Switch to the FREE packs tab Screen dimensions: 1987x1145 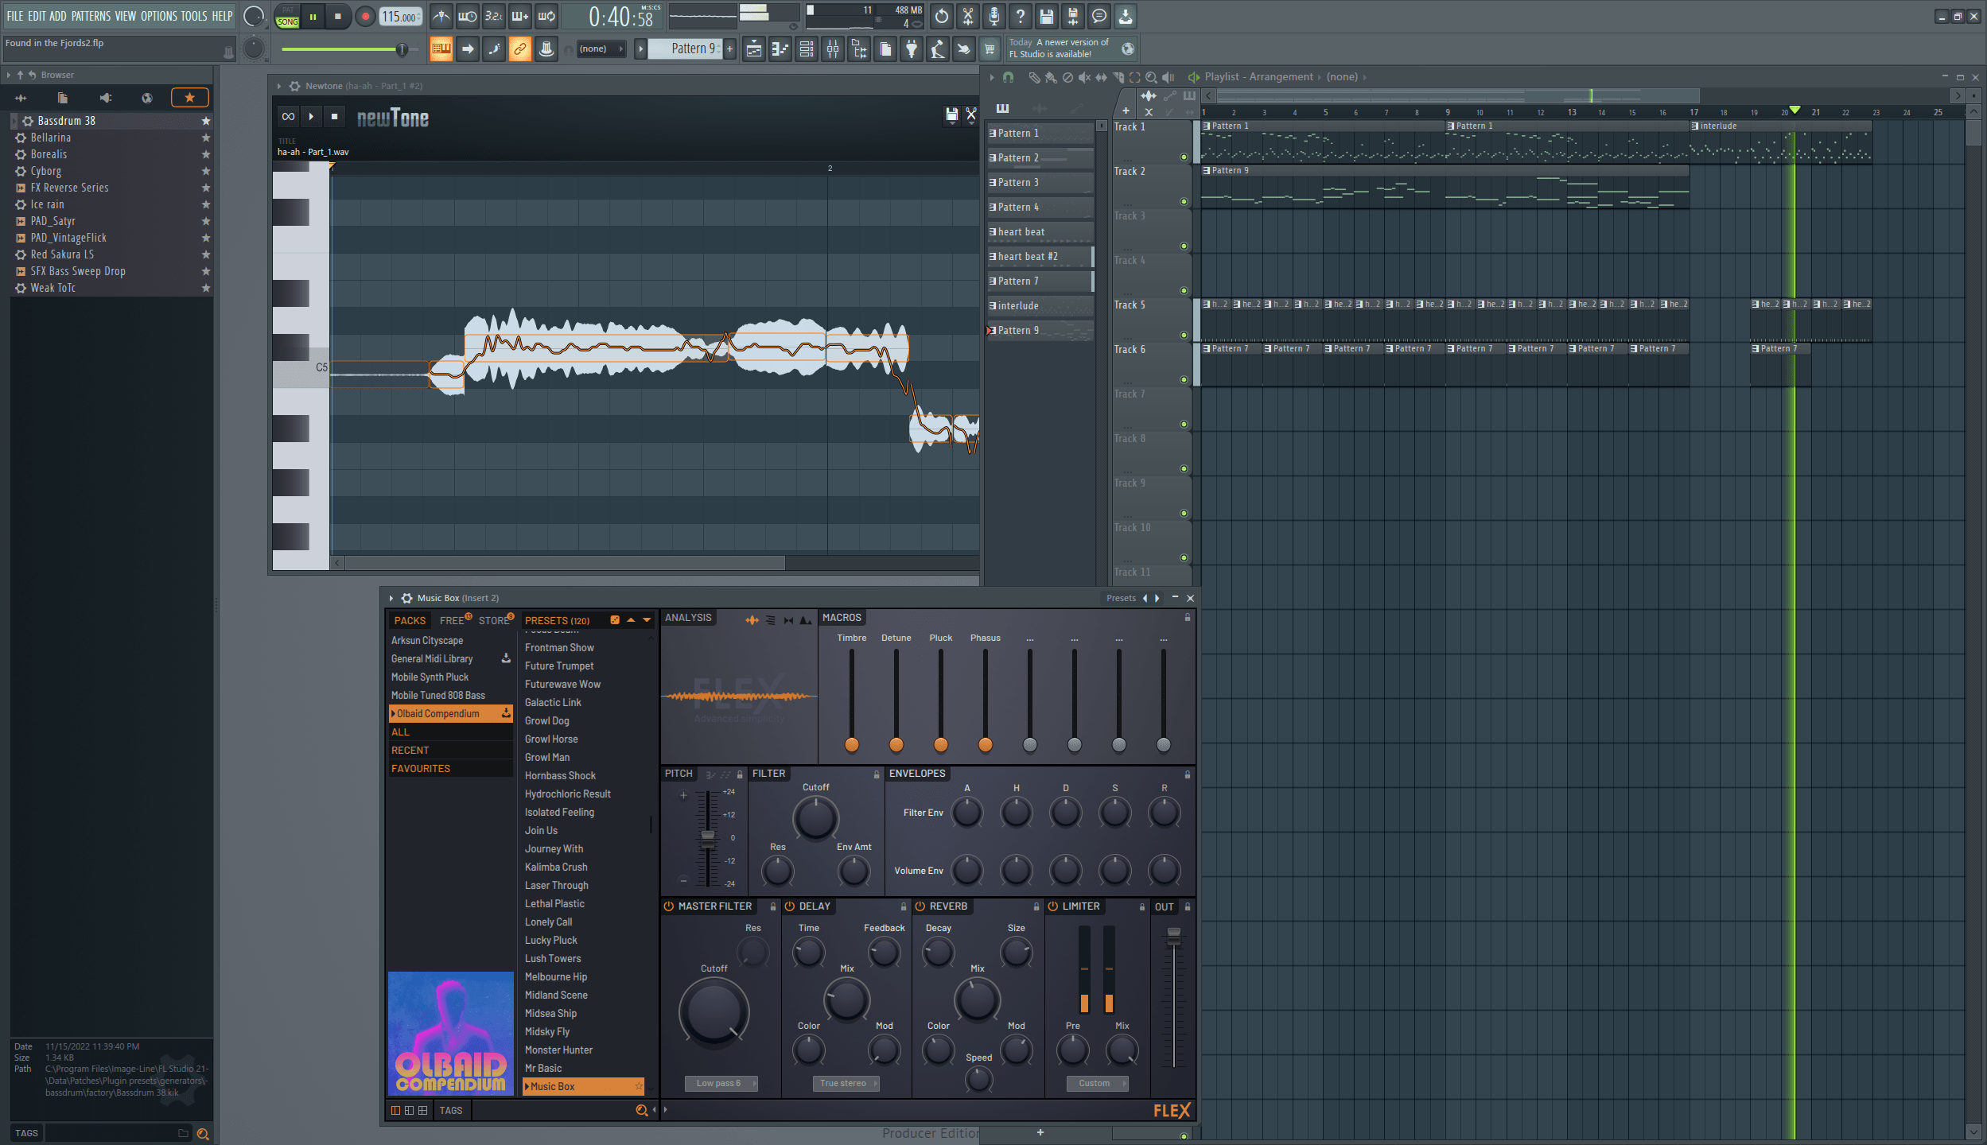point(452,620)
